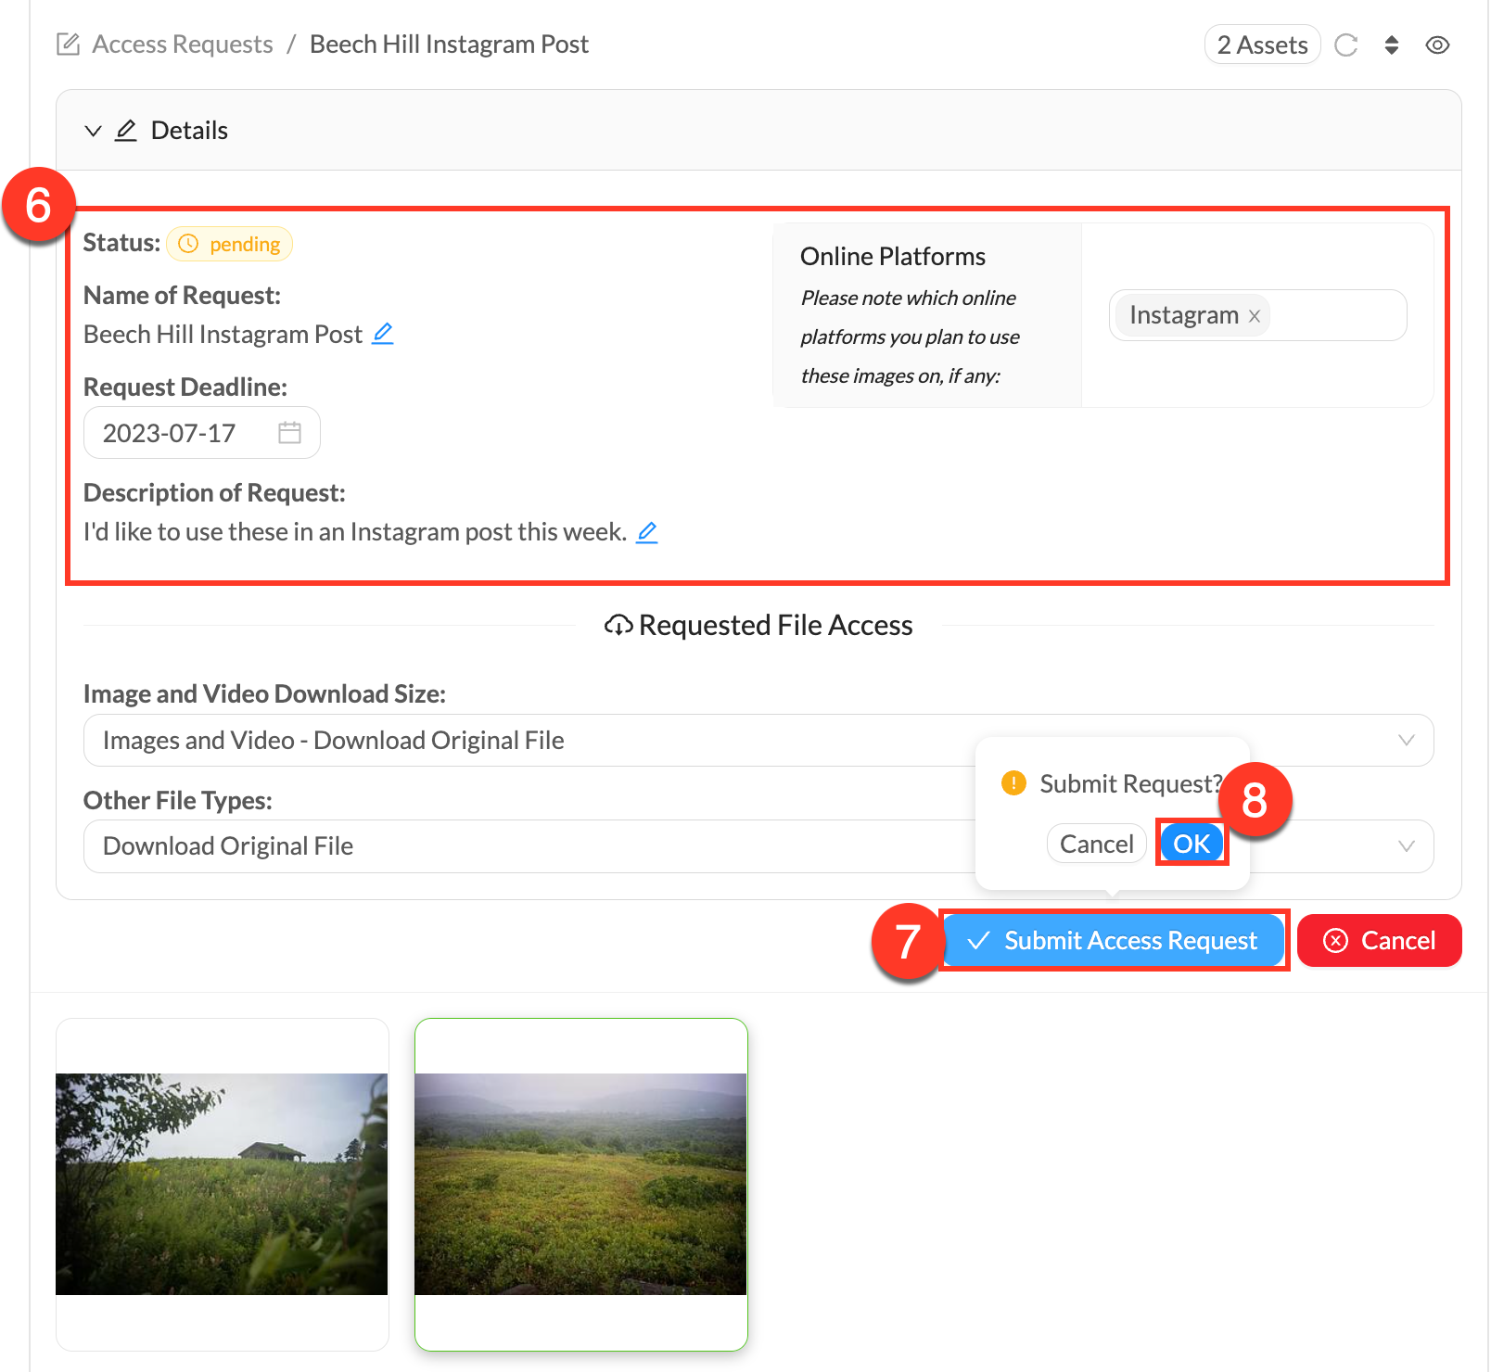
Task: Click the edit icon beside Access Requests breadcrumb
Action: pyautogui.click(x=68, y=44)
